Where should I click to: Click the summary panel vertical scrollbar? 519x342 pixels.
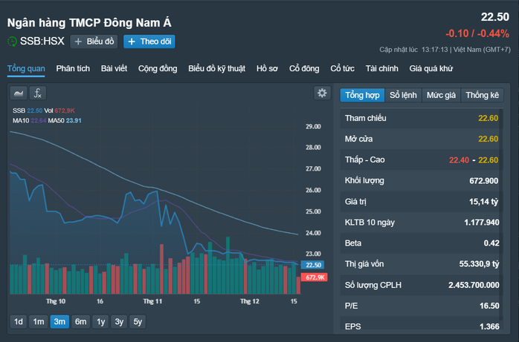tap(501, 214)
